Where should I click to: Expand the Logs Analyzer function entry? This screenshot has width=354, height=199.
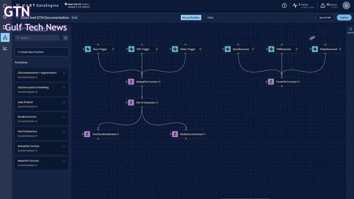pyautogui.click(x=64, y=102)
